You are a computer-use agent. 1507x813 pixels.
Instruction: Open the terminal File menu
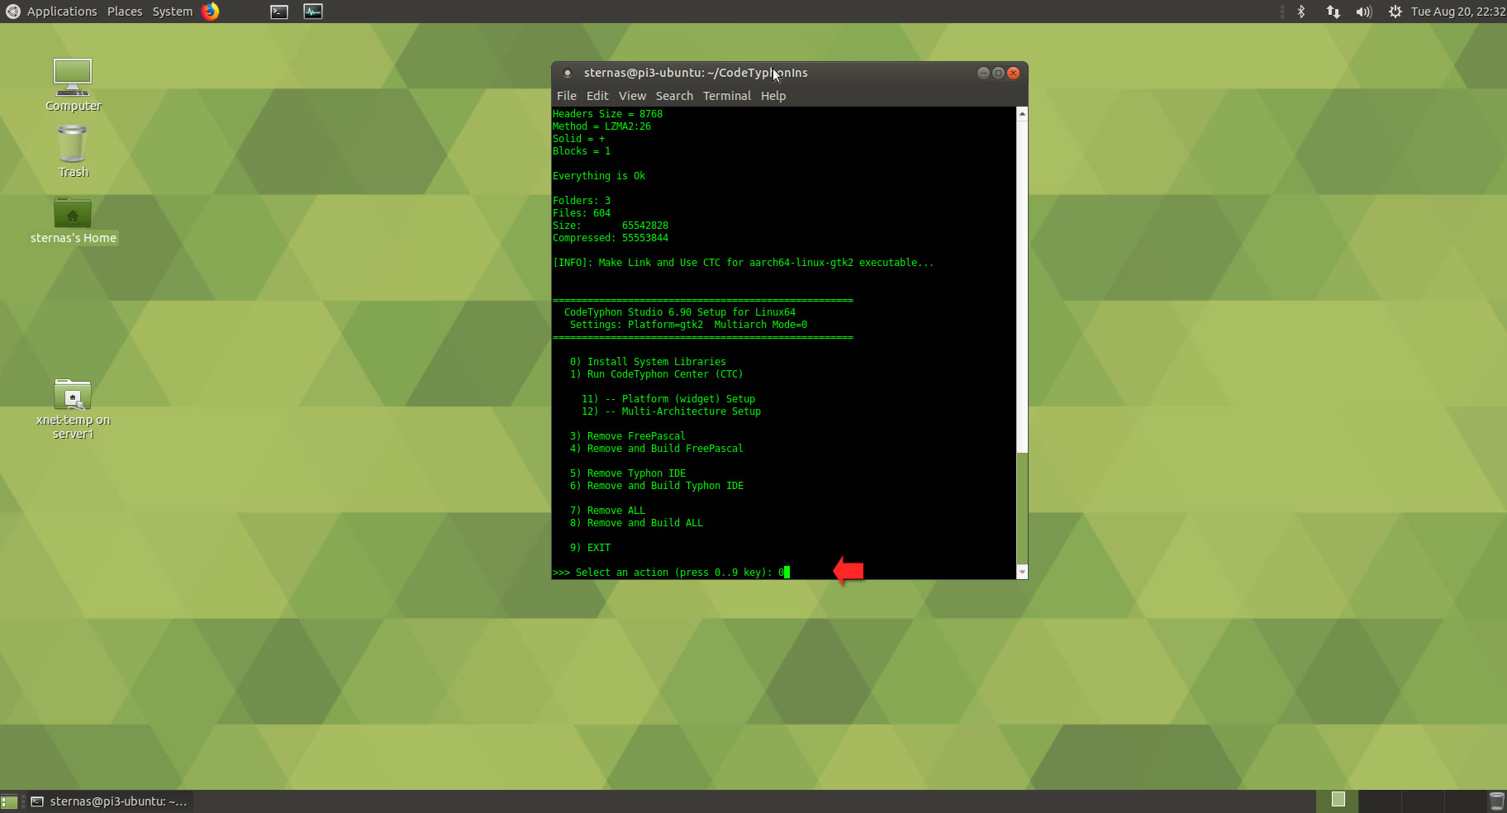(567, 96)
